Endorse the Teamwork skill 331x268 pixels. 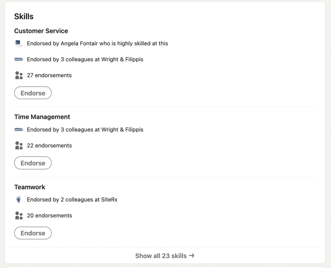tap(33, 233)
